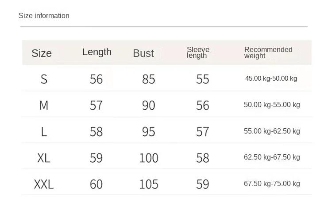Click the L size row label
This screenshot has height=201, width=332.
pos(44,131)
